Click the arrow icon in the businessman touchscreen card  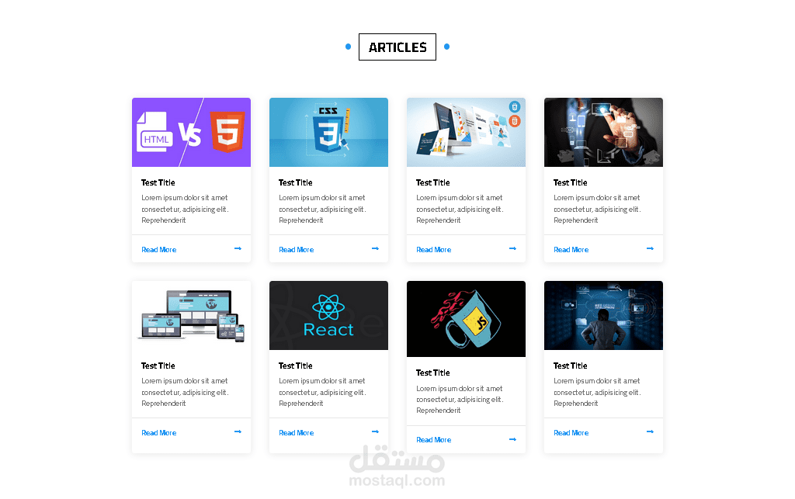click(x=650, y=249)
